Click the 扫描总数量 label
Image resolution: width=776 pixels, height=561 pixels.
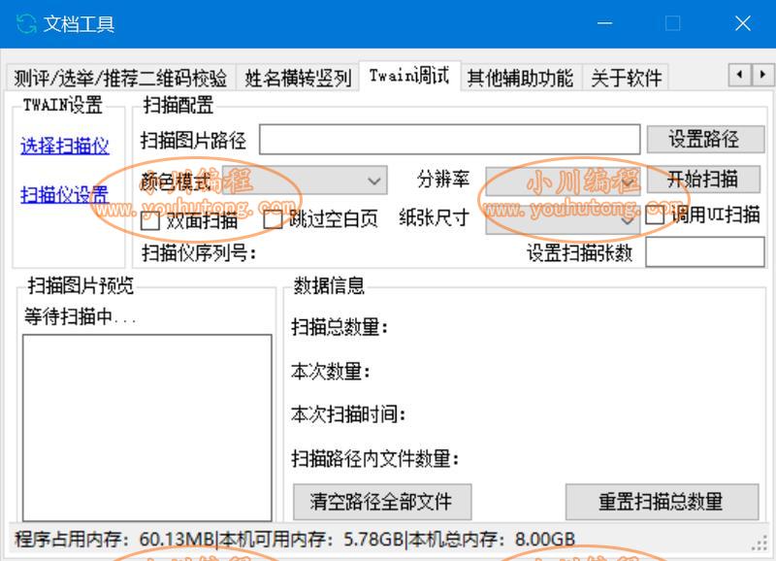pyautogui.click(x=339, y=327)
